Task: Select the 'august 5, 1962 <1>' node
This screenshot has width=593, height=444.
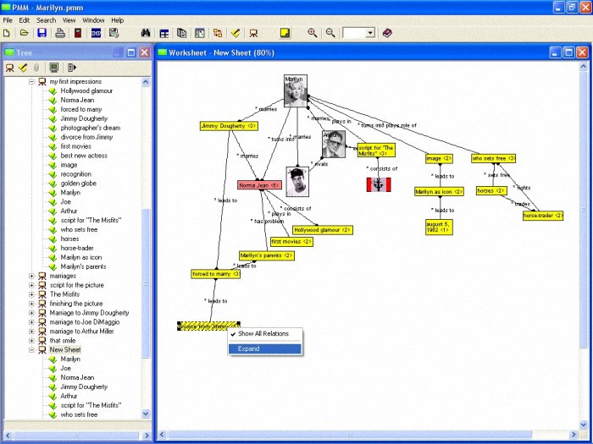Action: click(x=439, y=227)
